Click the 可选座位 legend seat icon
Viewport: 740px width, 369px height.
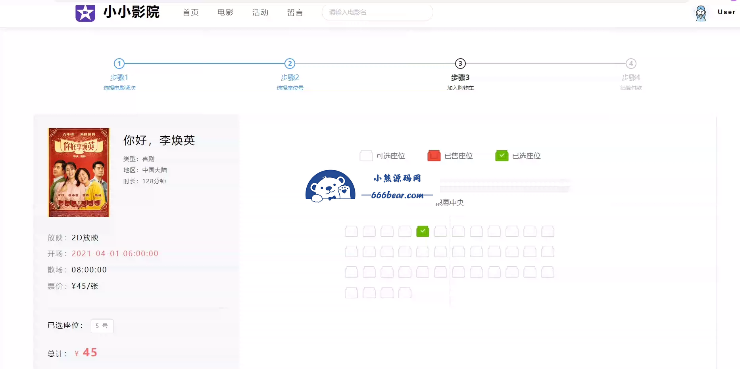(x=366, y=156)
